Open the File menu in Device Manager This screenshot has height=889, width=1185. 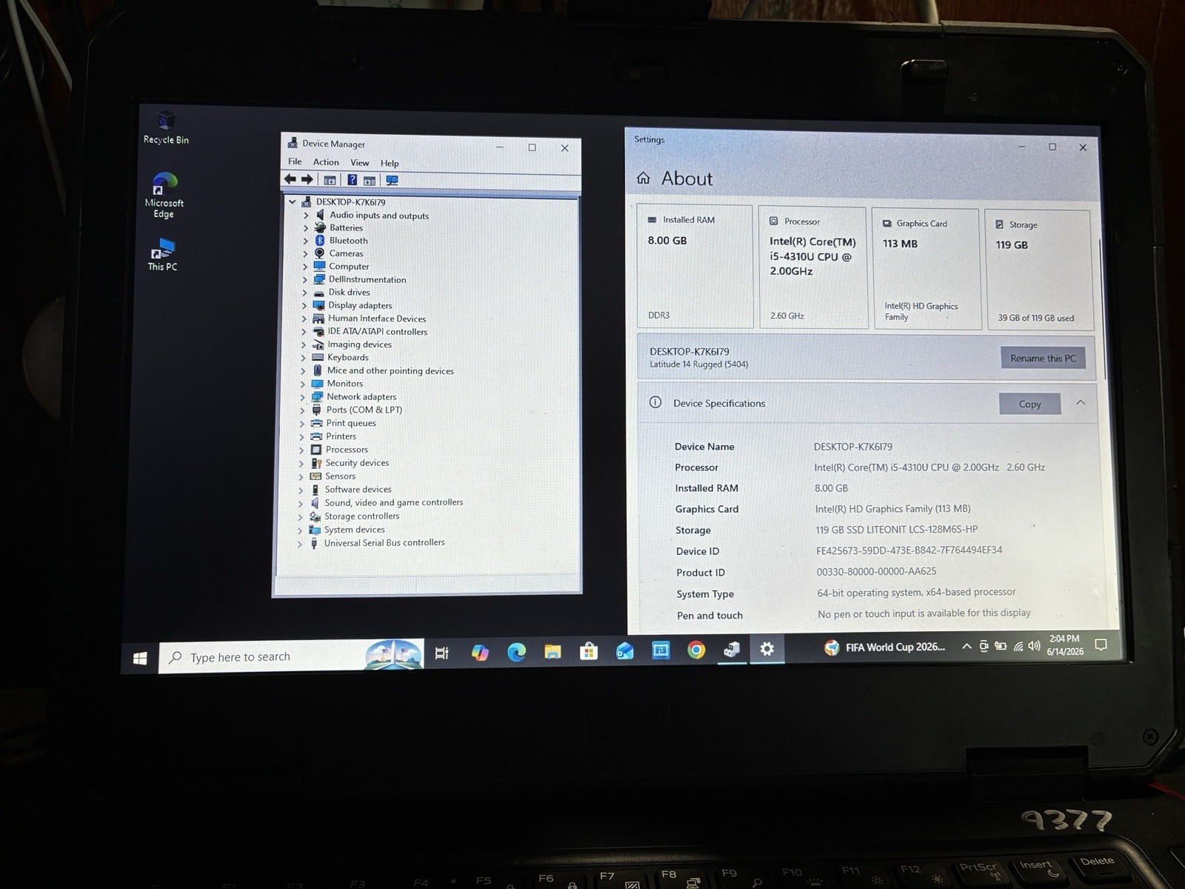[295, 162]
